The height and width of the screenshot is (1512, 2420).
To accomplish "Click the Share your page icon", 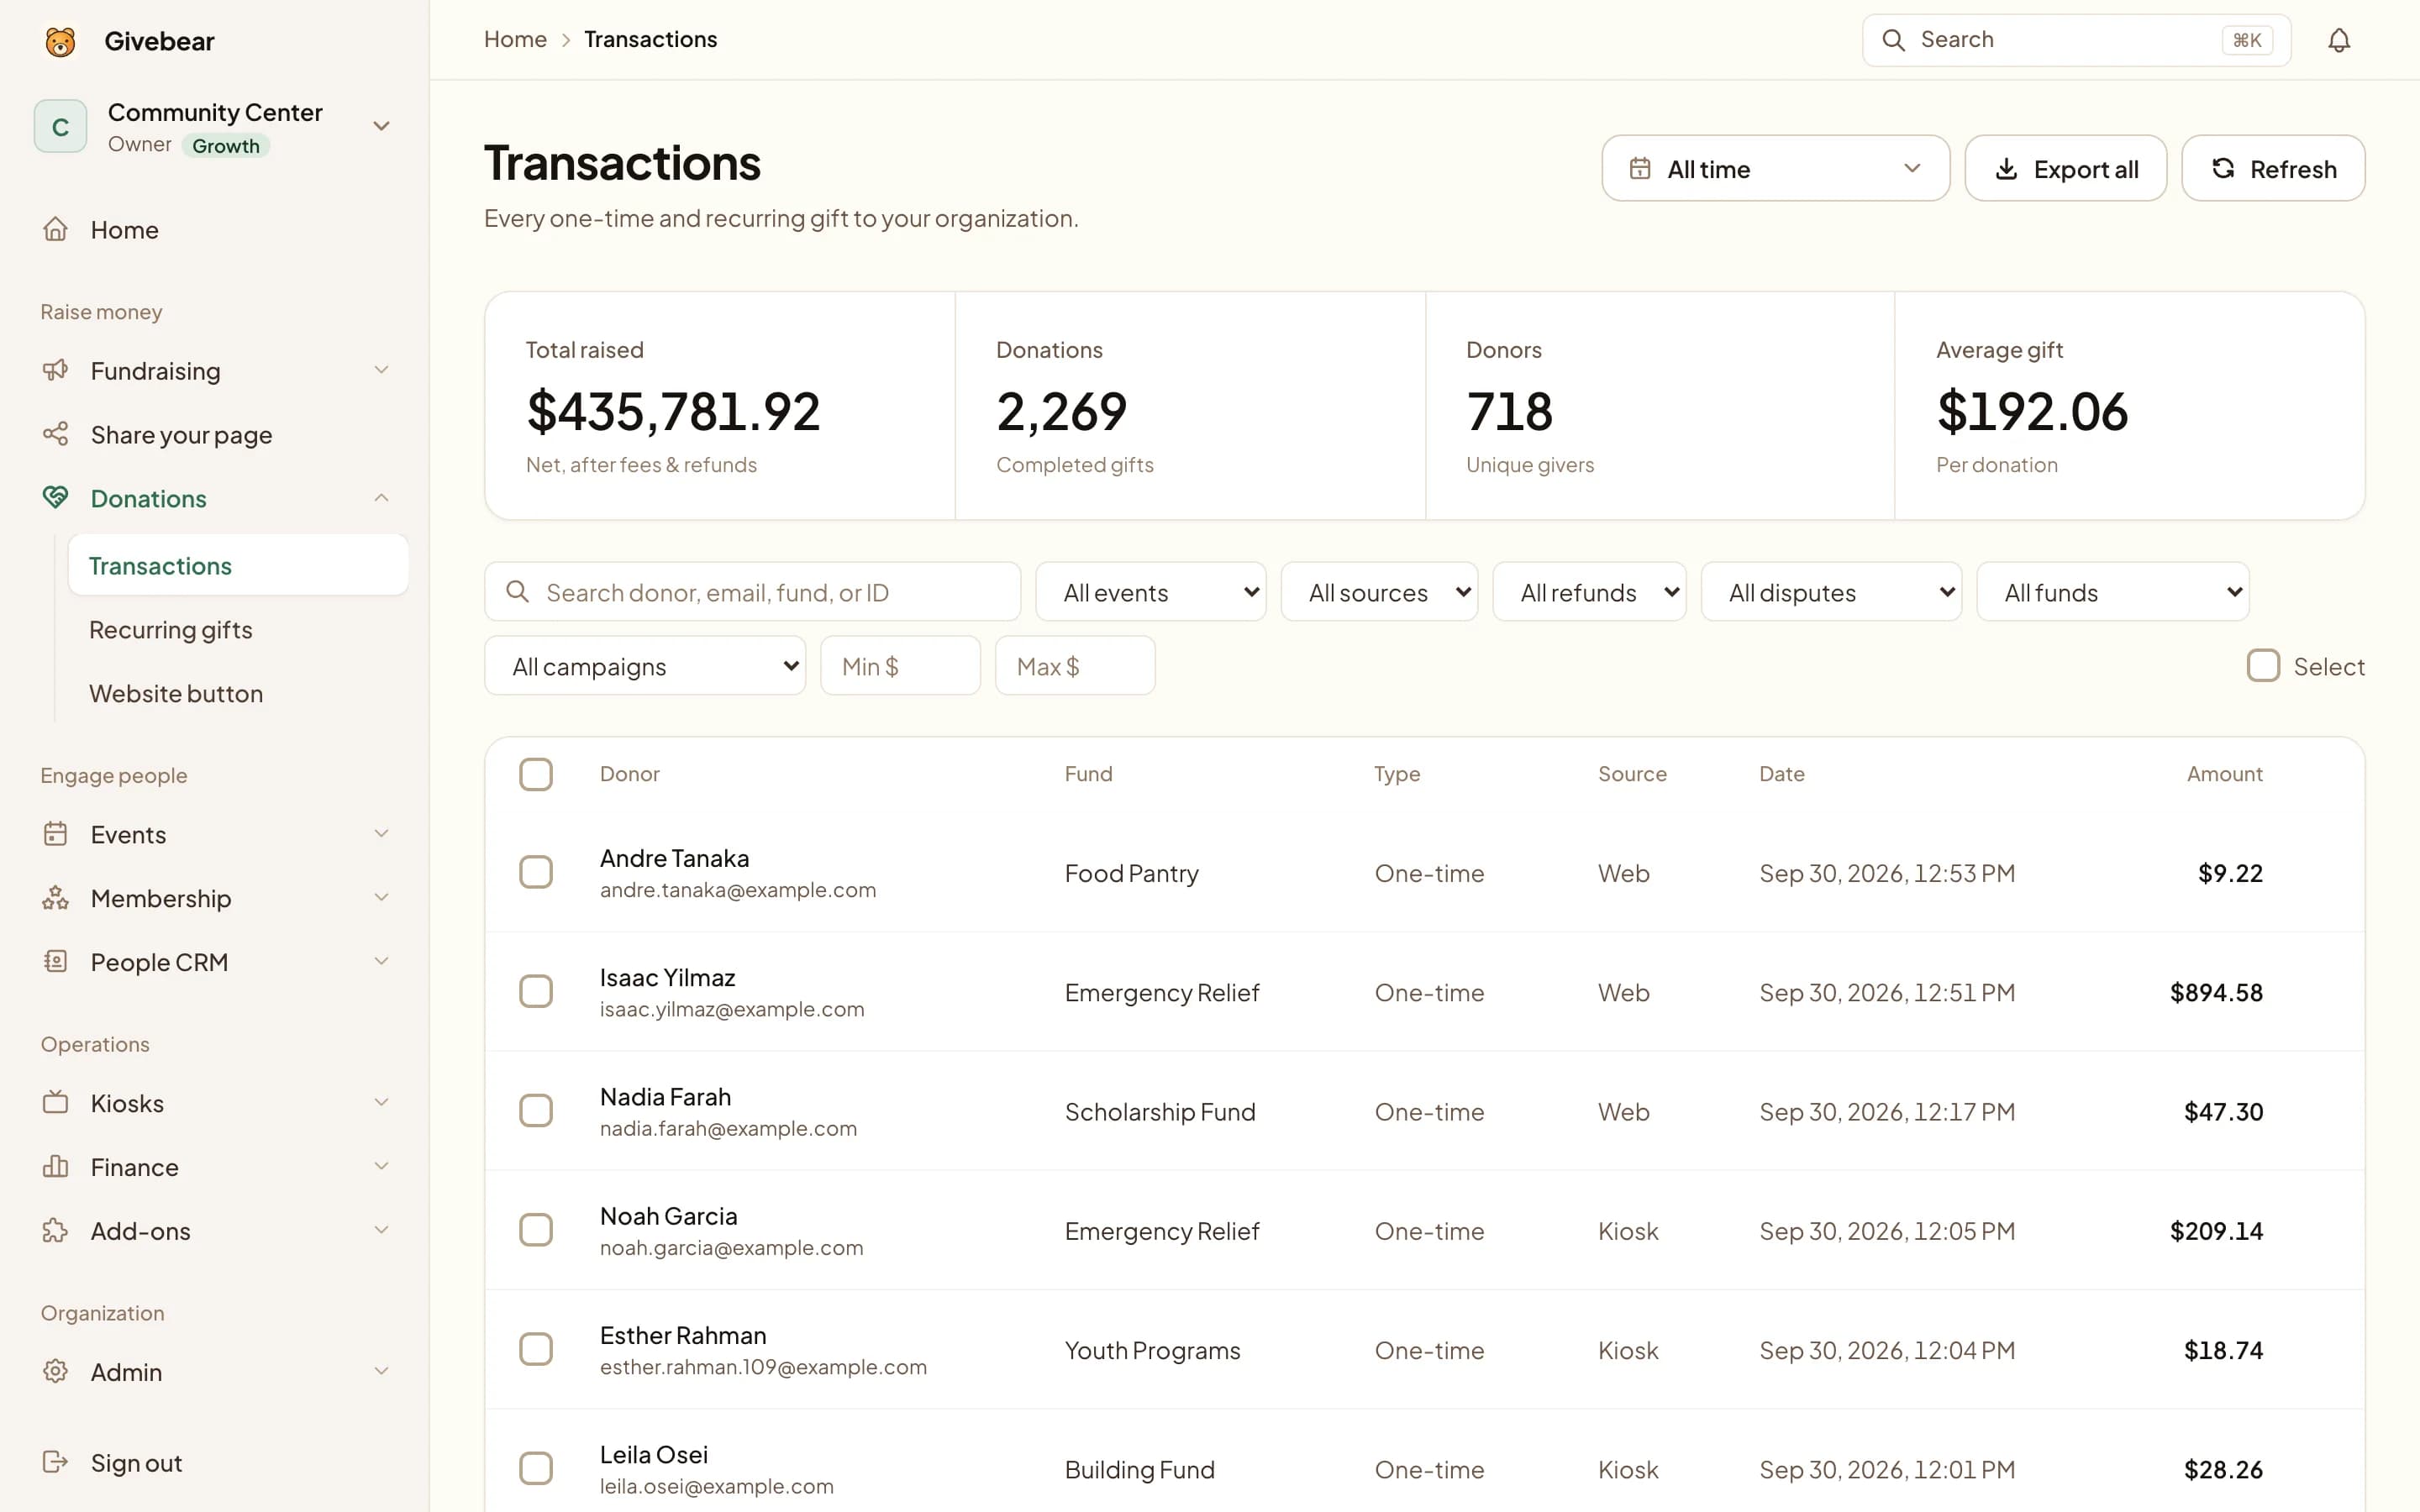I will [55, 434].
